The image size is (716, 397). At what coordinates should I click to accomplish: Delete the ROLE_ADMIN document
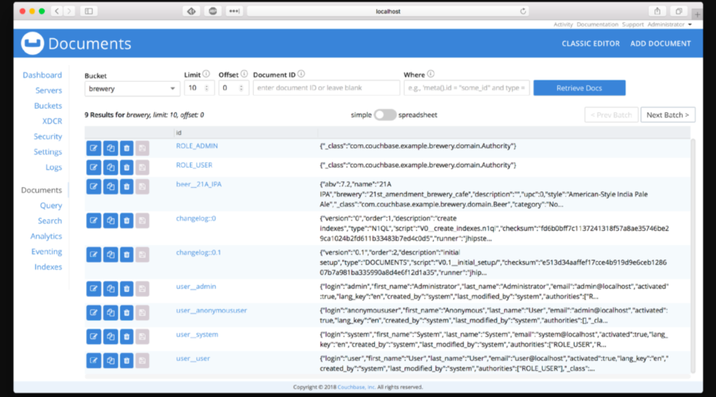(x=127, y=148)
